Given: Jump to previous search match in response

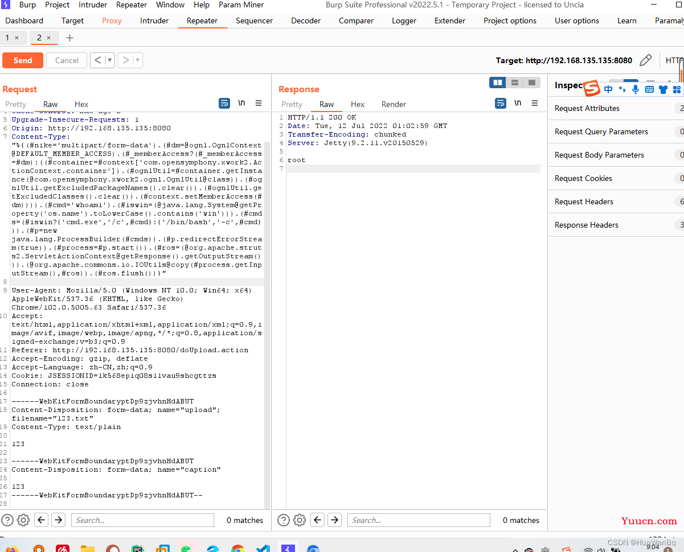Looking at the screenshot, I should tap(317, 520).
